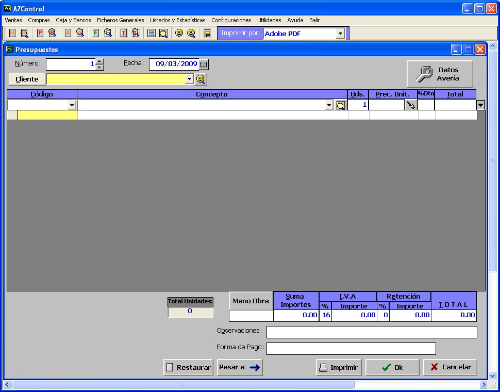
Task: Click the Número input field
Action: pos(71,64)
